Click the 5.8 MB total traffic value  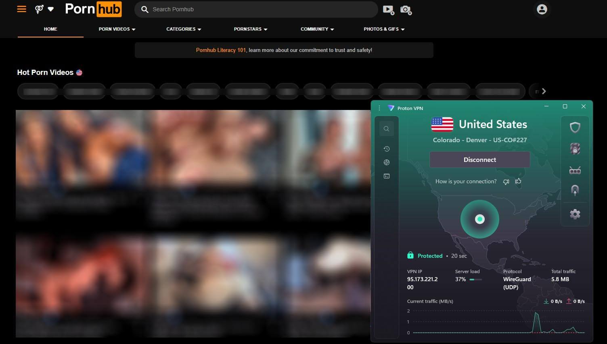tap(560, 279)
